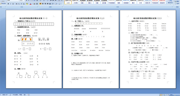Expand the font dialog launcher
The image size is (180, 96).
[x=38, y=7]
